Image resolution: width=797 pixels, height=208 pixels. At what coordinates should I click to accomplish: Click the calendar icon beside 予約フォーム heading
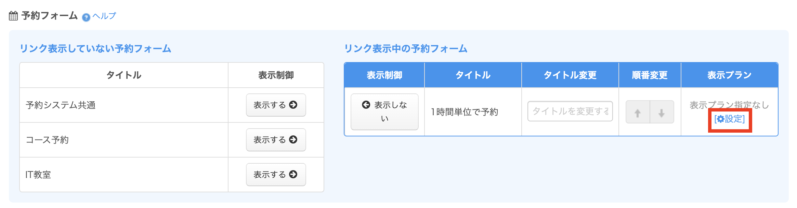13,16
